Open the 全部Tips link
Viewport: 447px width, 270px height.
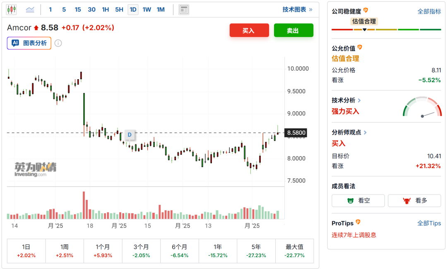pos(429,223)
